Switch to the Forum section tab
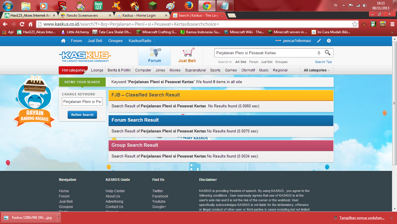Image resolution: width=397 pixels, height=224 pixels. click(154, 56)
